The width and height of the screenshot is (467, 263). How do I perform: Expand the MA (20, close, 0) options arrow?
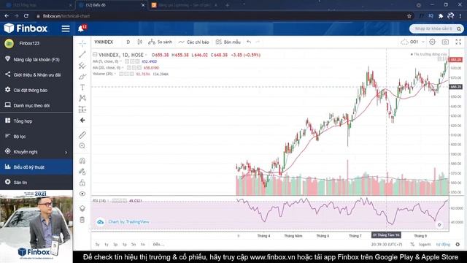(123, 68)
